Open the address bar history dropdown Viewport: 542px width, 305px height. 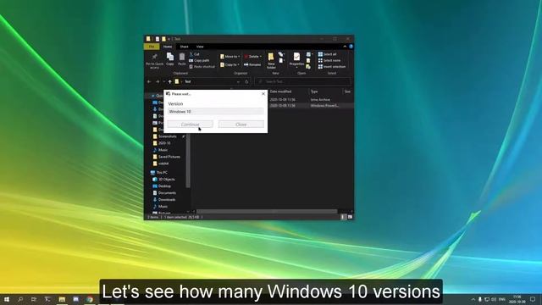coord(238,81)
